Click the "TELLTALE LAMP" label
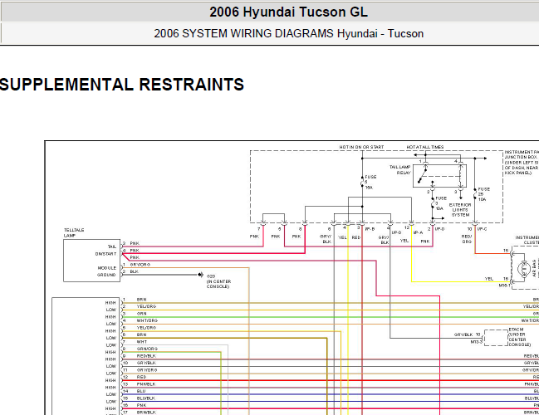Viewport: 539px width, 415px height. tap(74, 232)
